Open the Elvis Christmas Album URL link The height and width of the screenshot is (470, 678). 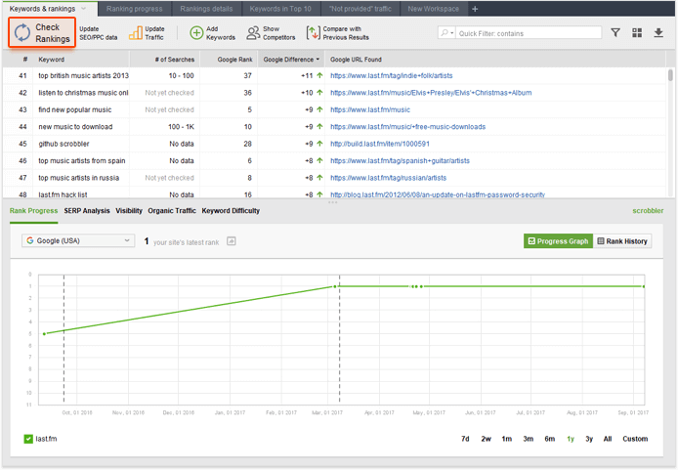coord(431,93)
